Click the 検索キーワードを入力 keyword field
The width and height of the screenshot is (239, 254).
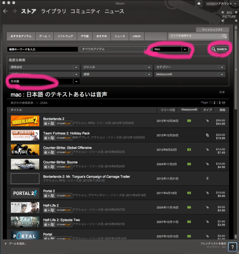[42, 49]
